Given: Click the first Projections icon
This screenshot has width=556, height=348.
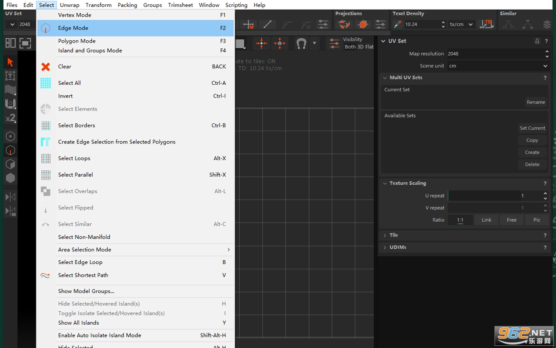Looking at the screenshot, I should pos(344,25).
